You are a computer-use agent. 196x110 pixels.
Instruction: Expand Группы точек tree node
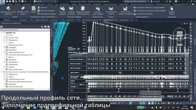pos(4,38)
